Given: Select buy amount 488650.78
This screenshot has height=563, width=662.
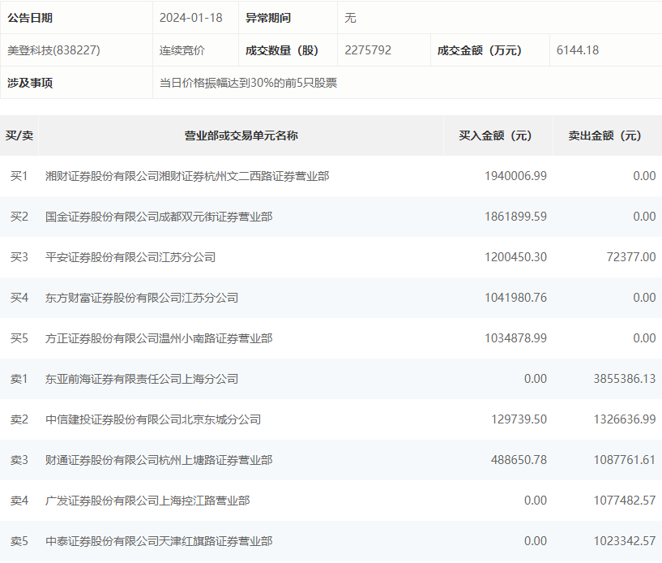Looking at the screenshot, I should click(x=519, y=460).
